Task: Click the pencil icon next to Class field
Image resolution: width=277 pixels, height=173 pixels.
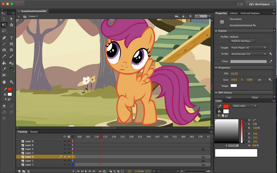Action: pos(271,61)
